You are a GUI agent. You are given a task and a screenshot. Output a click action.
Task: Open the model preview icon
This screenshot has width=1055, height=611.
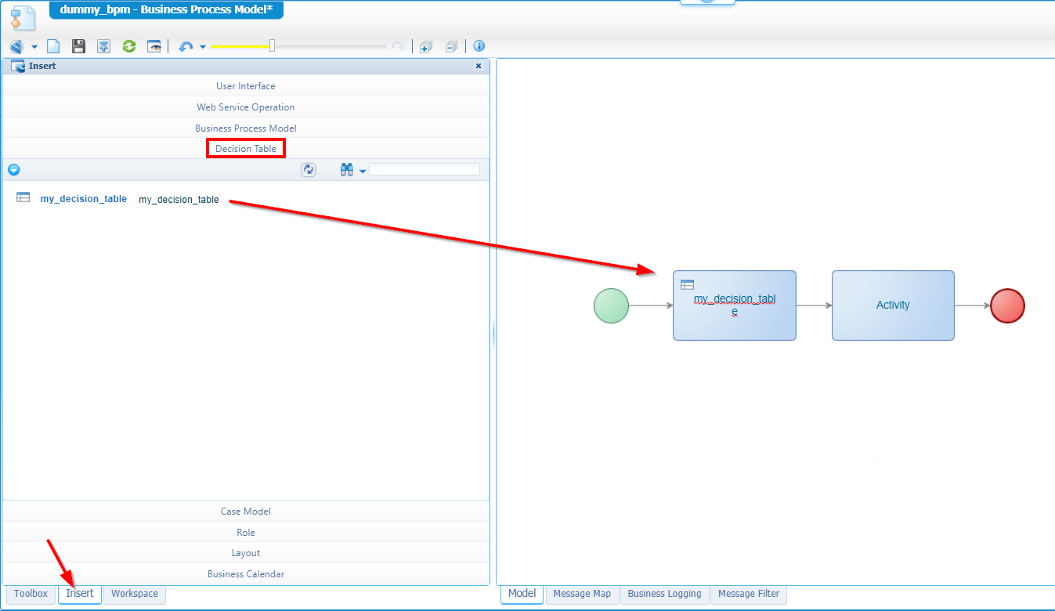154,46
